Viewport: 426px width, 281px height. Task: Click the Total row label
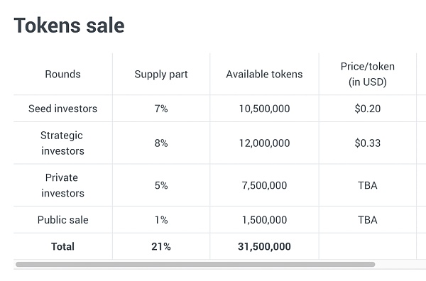click(62, 246)
